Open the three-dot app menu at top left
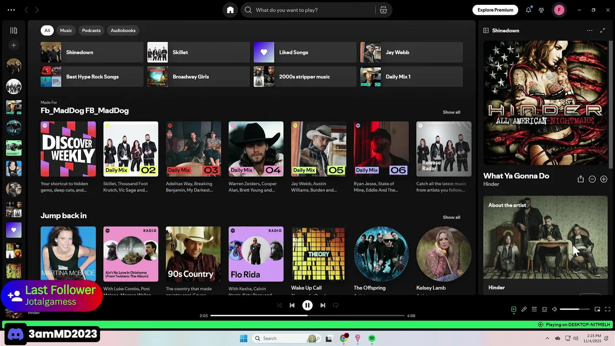615x346 pixels. [11, 10]
